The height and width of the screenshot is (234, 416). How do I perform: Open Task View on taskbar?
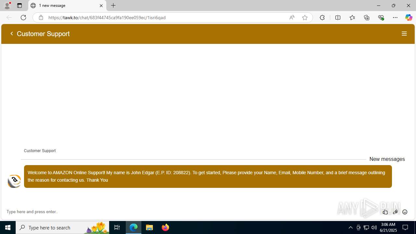[117, 227]
